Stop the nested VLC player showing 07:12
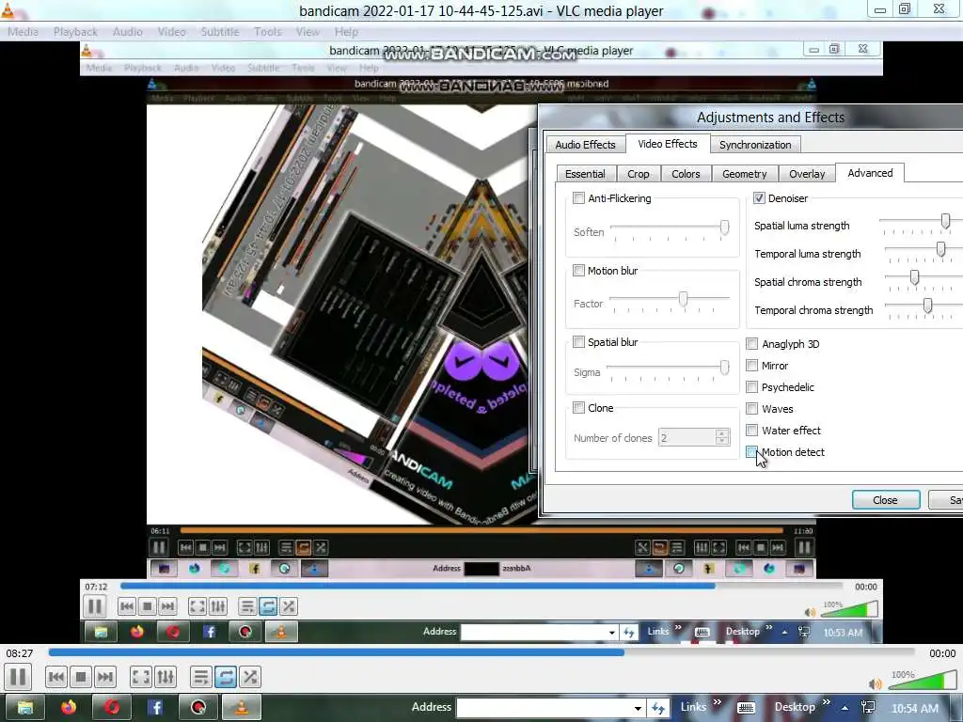The image size is (963, 722). (147, 606)
